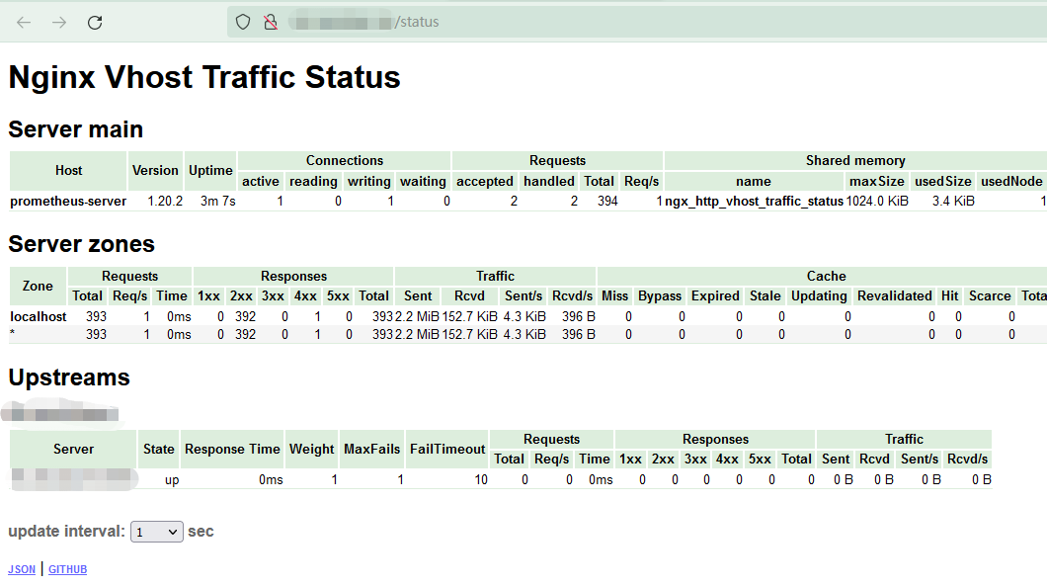Click the browser forward arrow

(59, 22)
